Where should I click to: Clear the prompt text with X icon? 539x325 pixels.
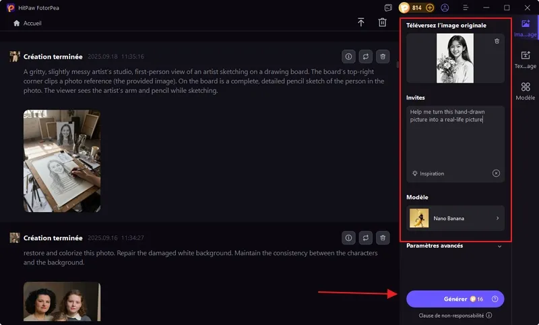(x=497, y=173)
